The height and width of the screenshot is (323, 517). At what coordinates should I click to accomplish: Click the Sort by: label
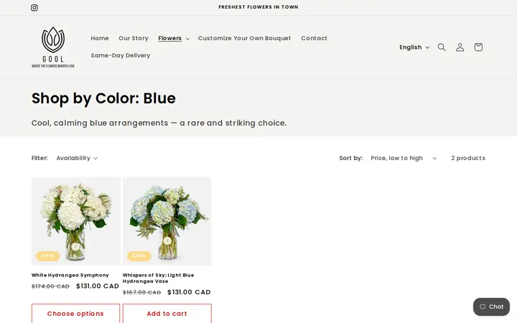pos(351,158)
